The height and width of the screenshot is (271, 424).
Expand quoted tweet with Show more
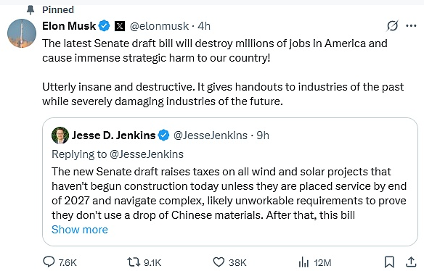coord(80,230)
